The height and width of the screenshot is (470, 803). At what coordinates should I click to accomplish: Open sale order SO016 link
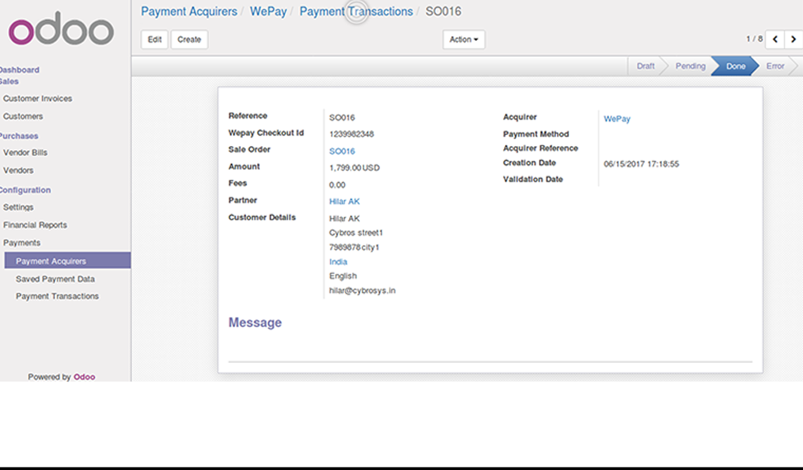[x=342, y=151]
